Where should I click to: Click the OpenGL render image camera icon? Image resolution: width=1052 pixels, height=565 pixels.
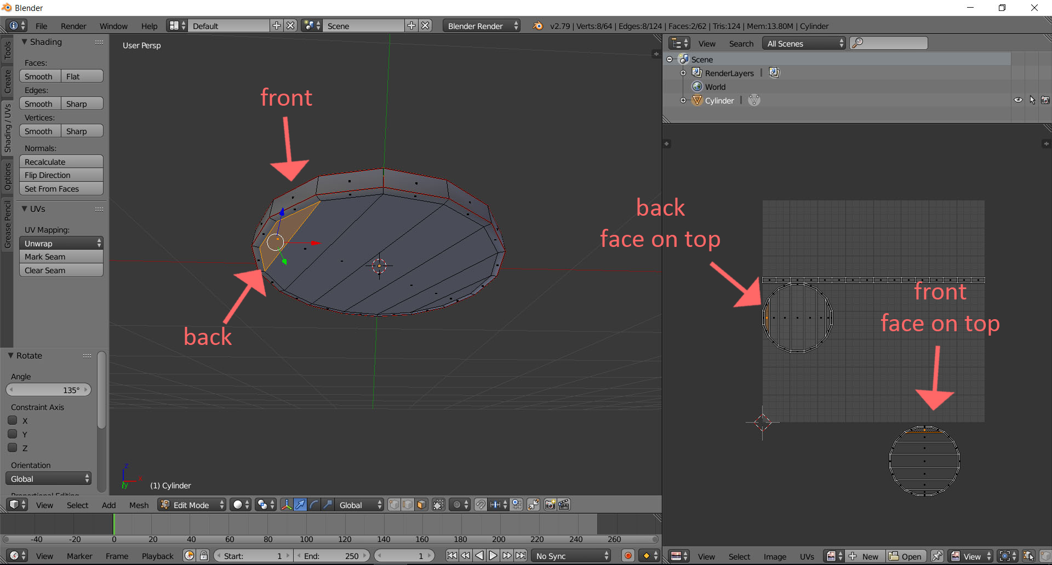click(x=550, y=505)
